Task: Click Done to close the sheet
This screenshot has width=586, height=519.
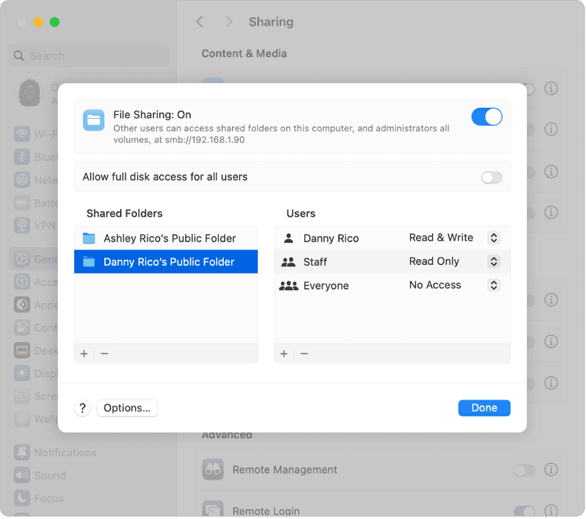Action: point(484,408)
